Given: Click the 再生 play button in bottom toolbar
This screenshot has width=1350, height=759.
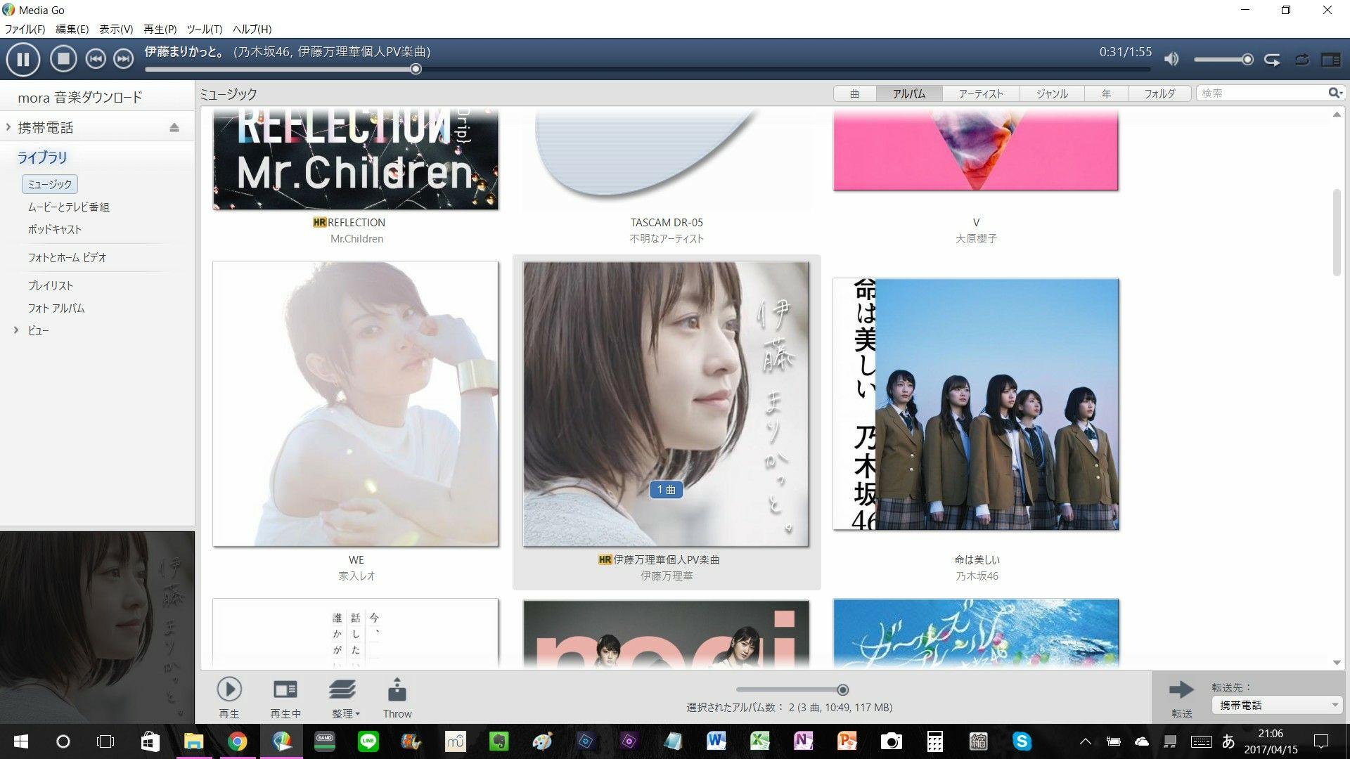Looking at the screenshot, I should (229, 697).
